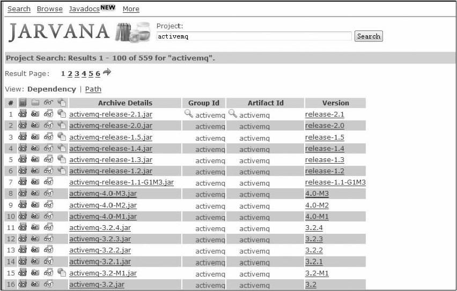Click the glasses view icon in row 5
Image resolution: width=457 pixels, height=291 pixels.
[x=48, y=159]
